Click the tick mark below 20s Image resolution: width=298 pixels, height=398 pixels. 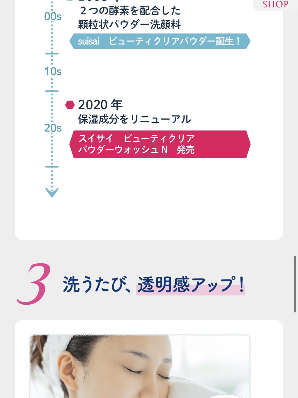[52, 167]
